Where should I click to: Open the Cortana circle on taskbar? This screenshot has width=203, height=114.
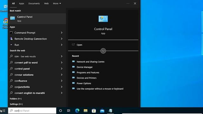click(x=61, y=111)
